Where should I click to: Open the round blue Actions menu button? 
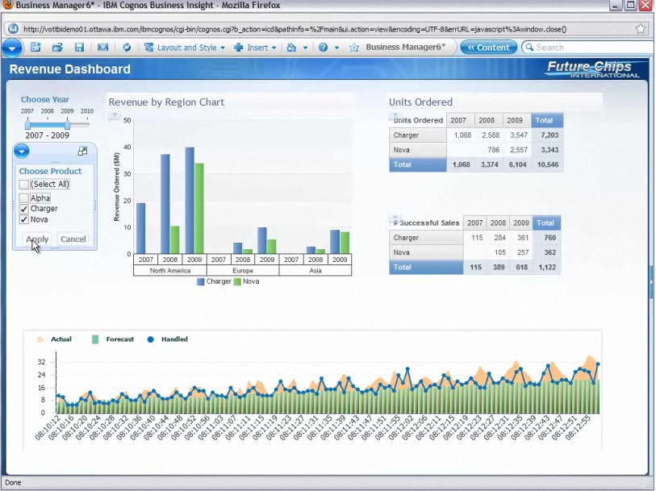[x=12, y=48]
